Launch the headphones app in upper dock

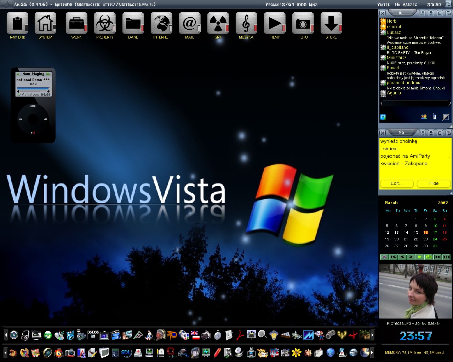coord(25,335)
